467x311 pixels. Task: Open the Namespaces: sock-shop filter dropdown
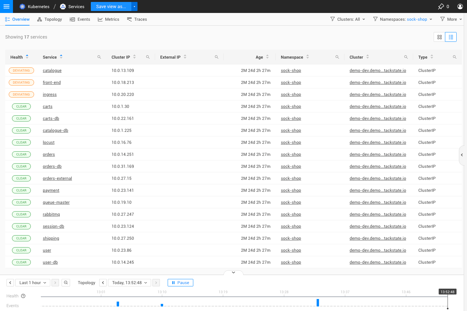coord(402,19)
